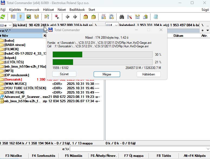The height and width of the screenshot is (159, 210).
Task: Pause copying with the Szünet button
Action: pyautogui.click(x=64, y=74)
